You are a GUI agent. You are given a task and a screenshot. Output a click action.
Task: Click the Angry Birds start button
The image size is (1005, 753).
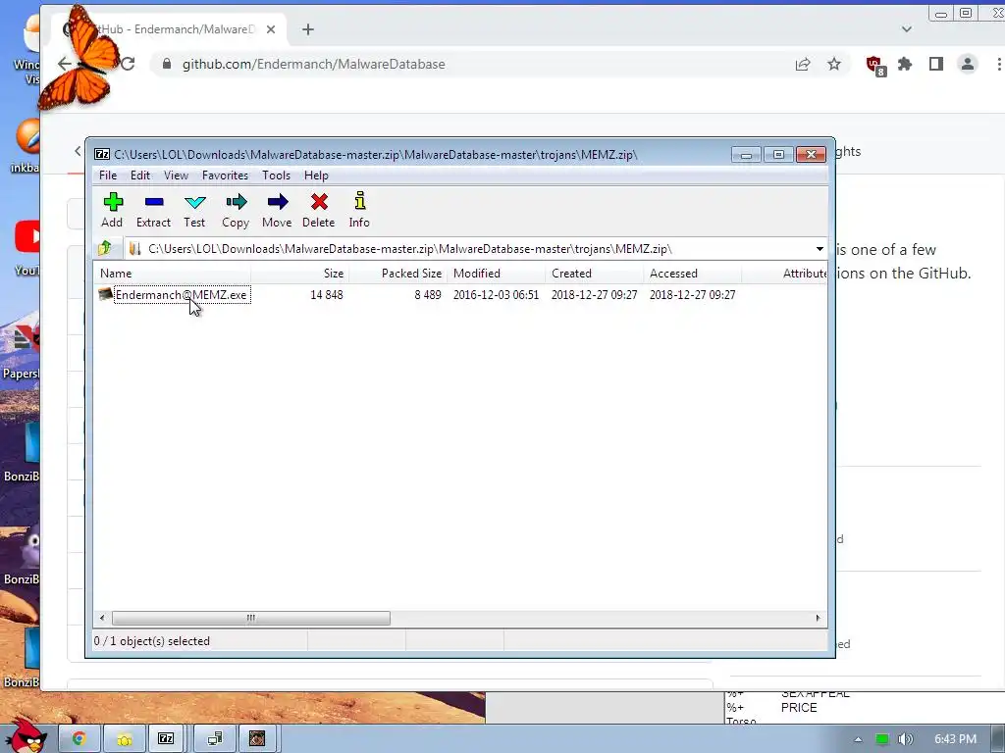[26, 736]
